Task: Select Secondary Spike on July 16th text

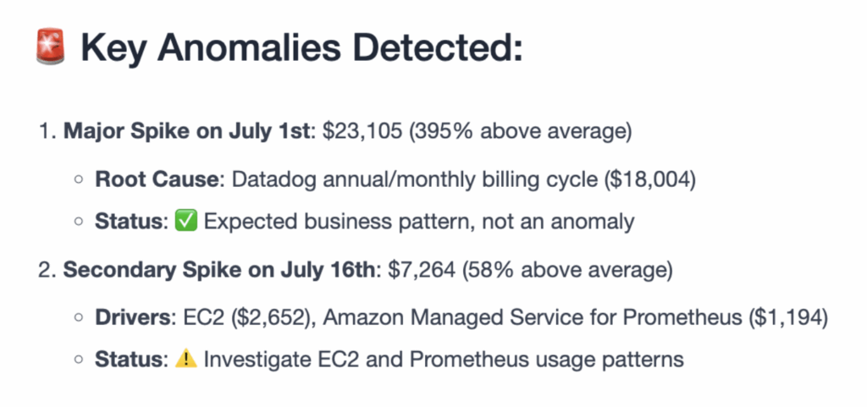Action: coord(218,271)
